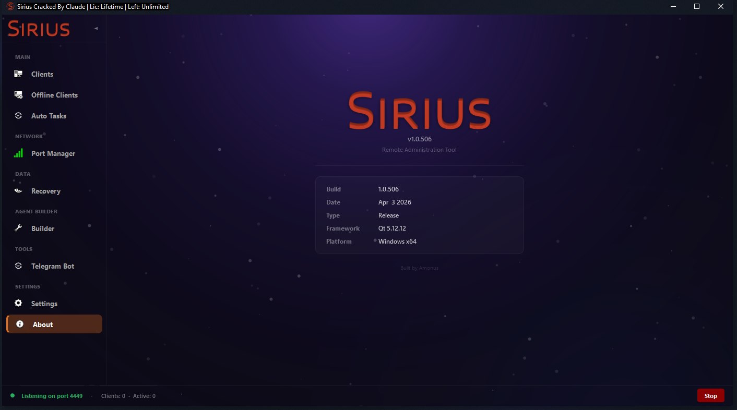
Task: Click the "NETWORK" section header
Action: (x=29, y=137)
